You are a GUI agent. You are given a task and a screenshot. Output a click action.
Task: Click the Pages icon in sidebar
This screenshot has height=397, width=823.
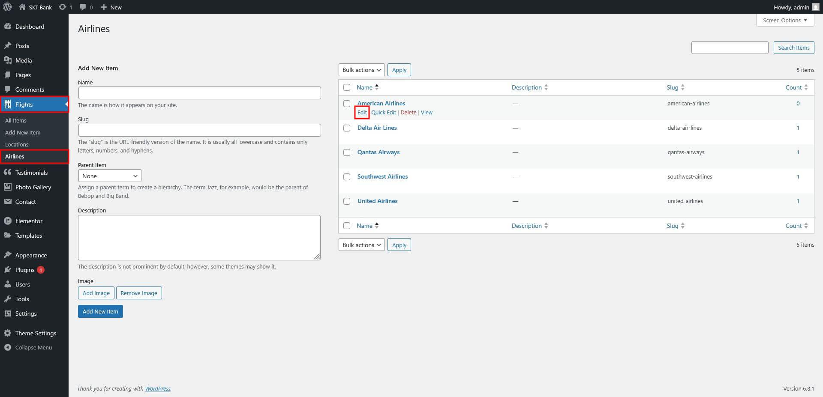click(x=8, y=75)
